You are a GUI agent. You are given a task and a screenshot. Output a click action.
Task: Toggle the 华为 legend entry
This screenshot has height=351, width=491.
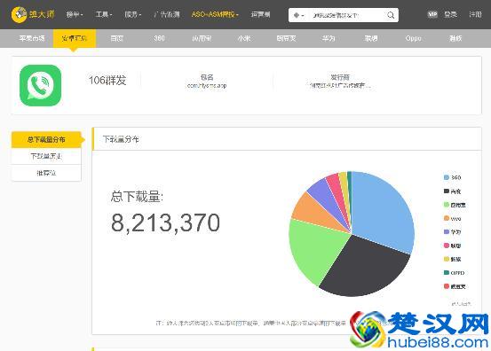tap(453, 232)
